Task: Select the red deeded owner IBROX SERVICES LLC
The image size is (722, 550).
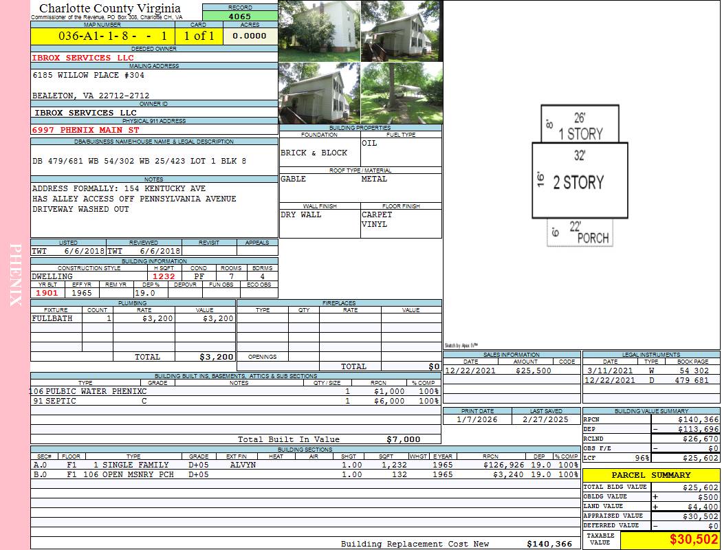Action: click(x=83, y=58)
